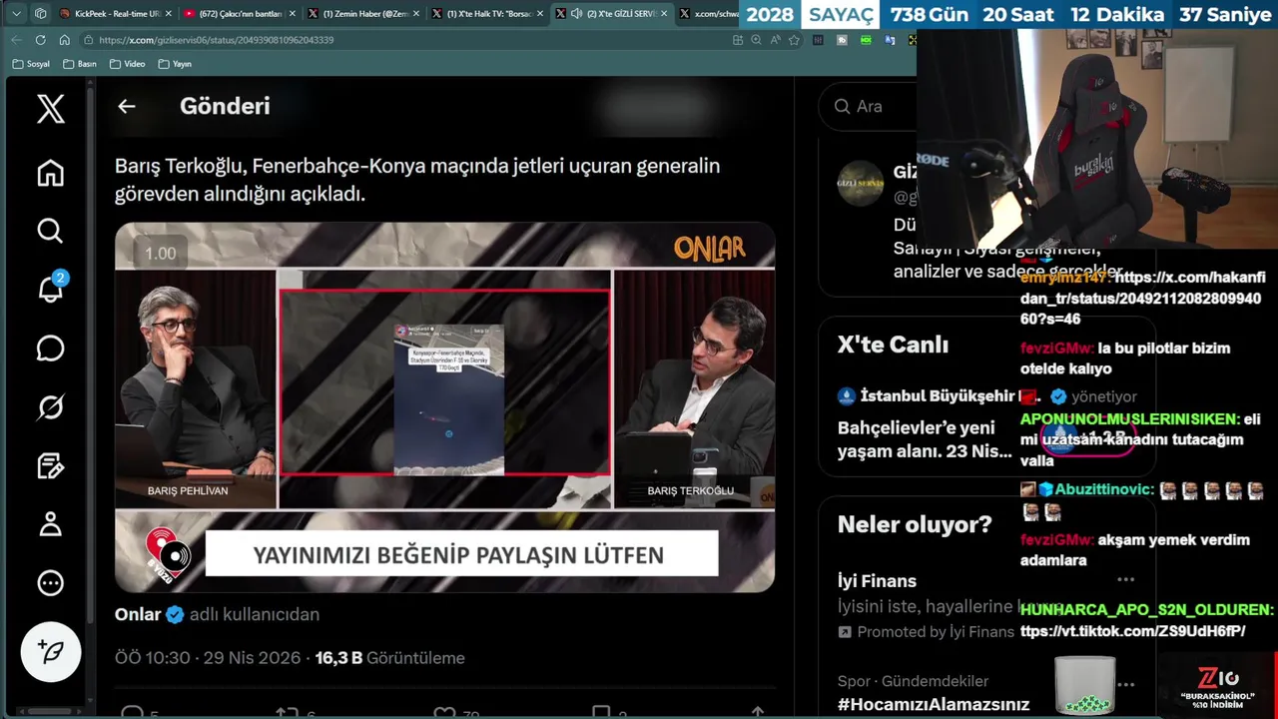Open the X logo home link

point(51,108)
